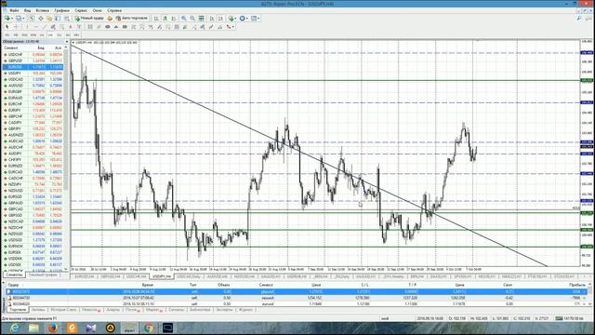Toggle the Авто-торговля button

[x=131, y=18]
